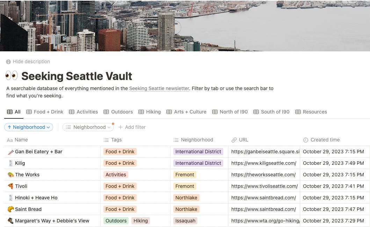This screenshot has height=227, width=370.
Task: Click the Fremont tag on Tivoli row
Action: [185, 186]
